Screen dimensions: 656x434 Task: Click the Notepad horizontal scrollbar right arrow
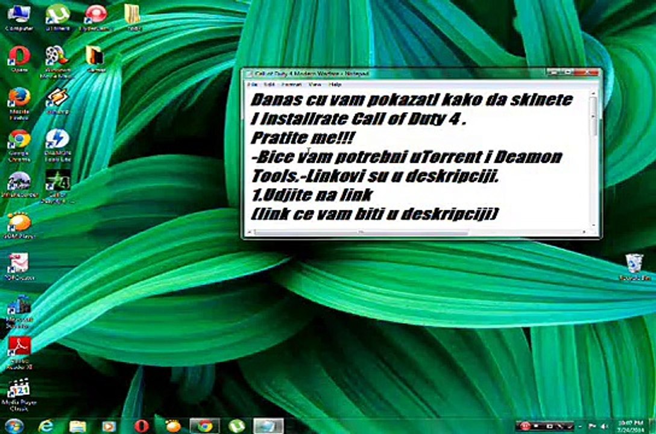pyautogui.click(x=585, y=232)
